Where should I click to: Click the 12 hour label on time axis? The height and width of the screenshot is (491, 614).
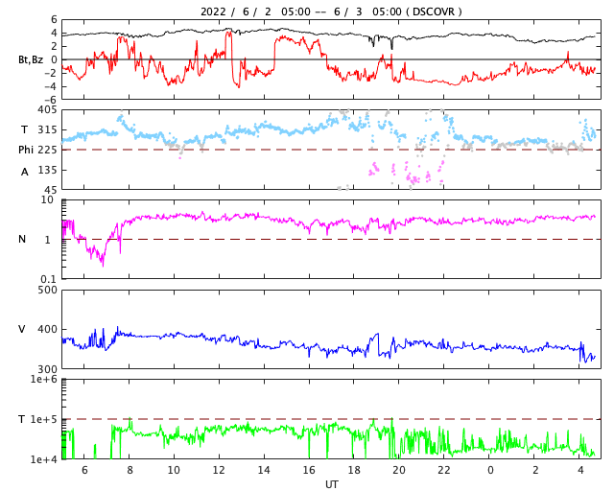coord(219,470)
